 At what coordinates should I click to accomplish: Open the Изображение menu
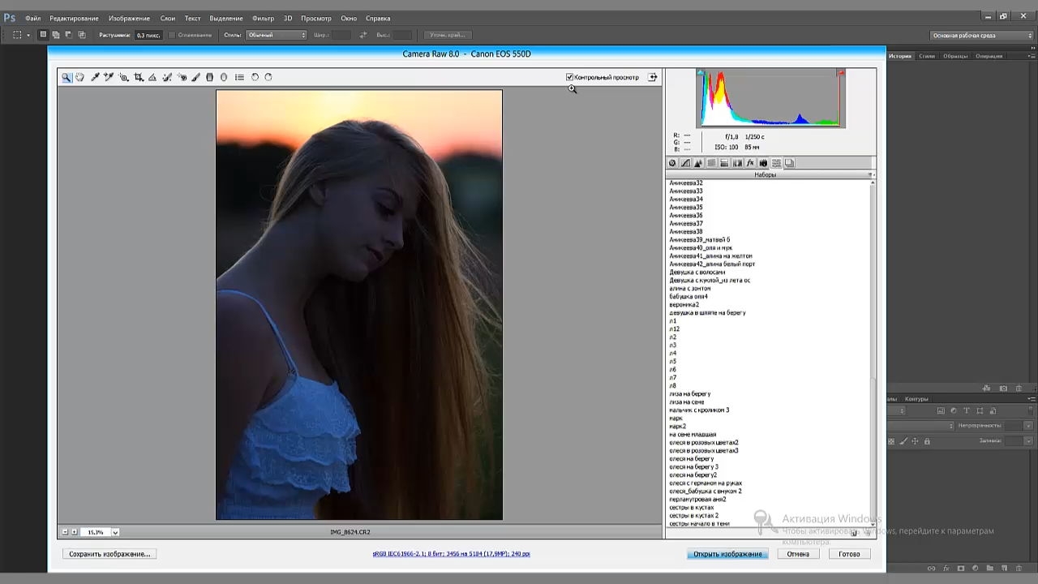[x=129, y=18]
